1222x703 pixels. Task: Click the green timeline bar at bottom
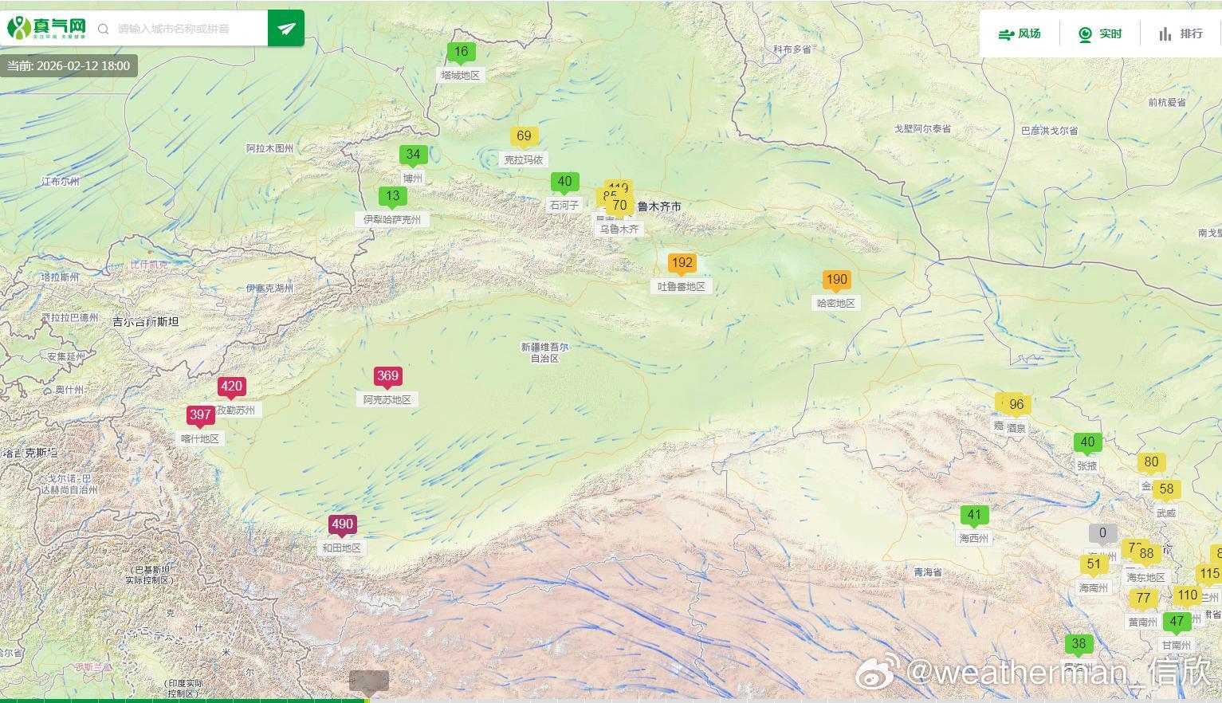[183, 701]
